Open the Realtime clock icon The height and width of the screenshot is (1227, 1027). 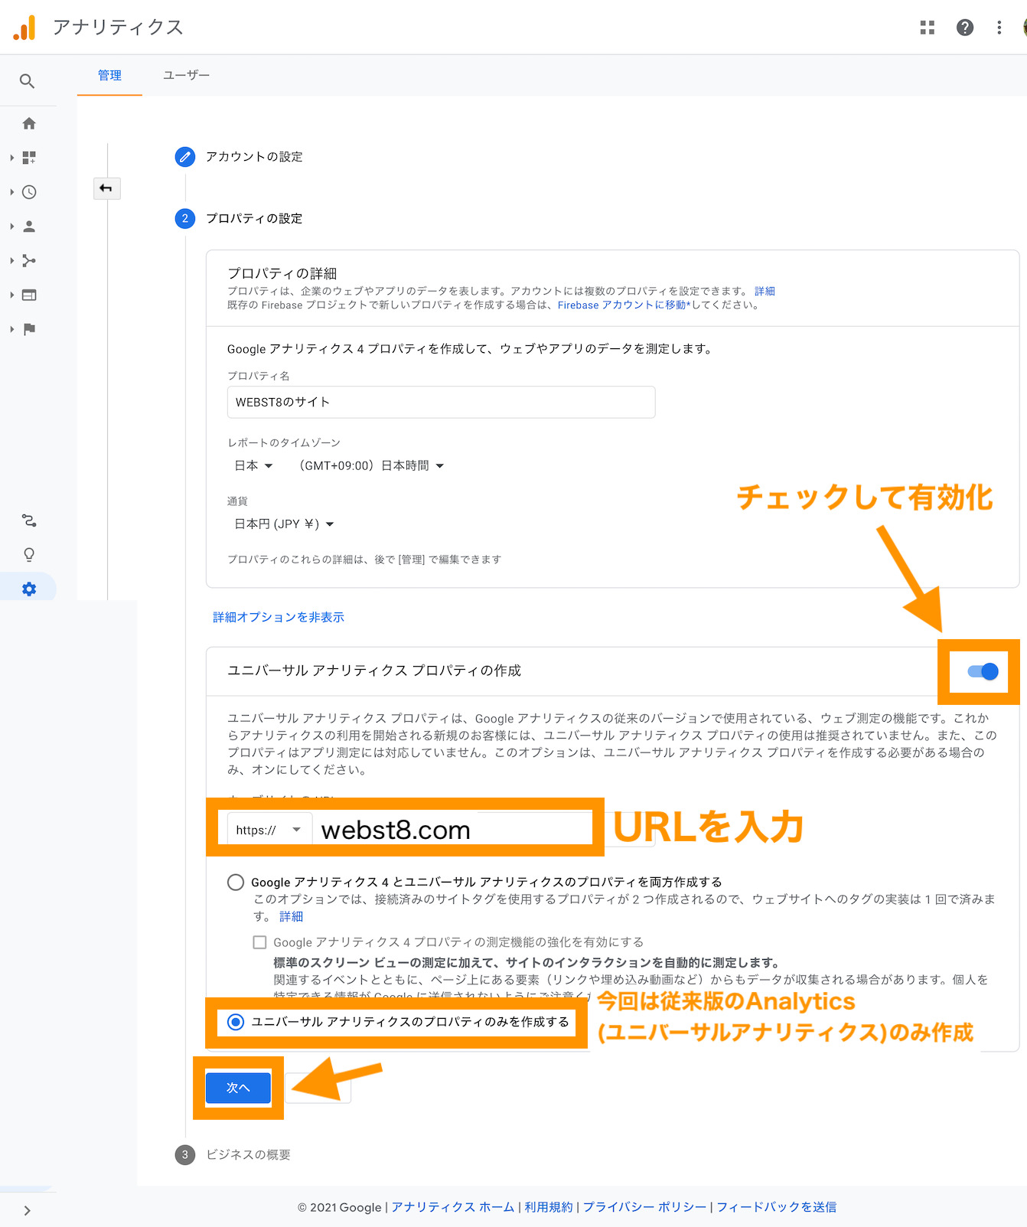(29, 192)
